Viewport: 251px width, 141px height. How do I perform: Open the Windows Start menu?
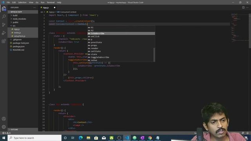pos(4,138)
